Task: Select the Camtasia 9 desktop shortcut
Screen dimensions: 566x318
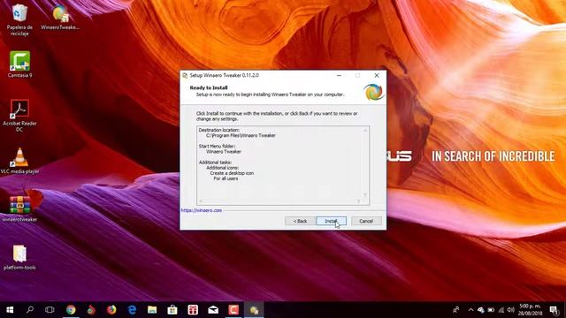Action: coord(19,64)
